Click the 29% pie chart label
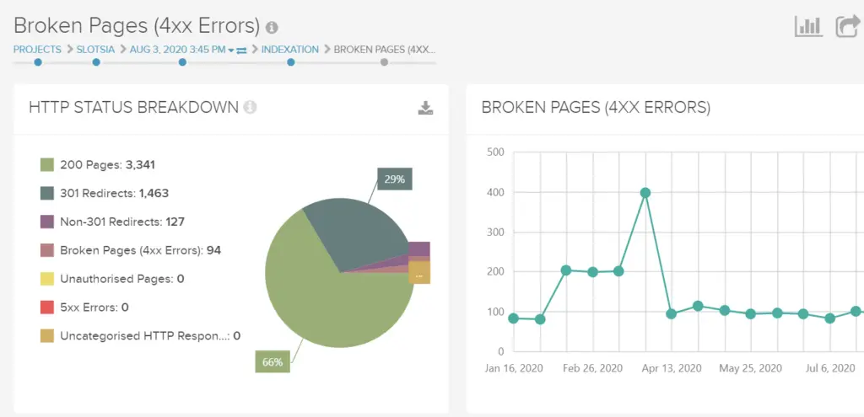Screen dimensions: 864x417 [395, 179]
